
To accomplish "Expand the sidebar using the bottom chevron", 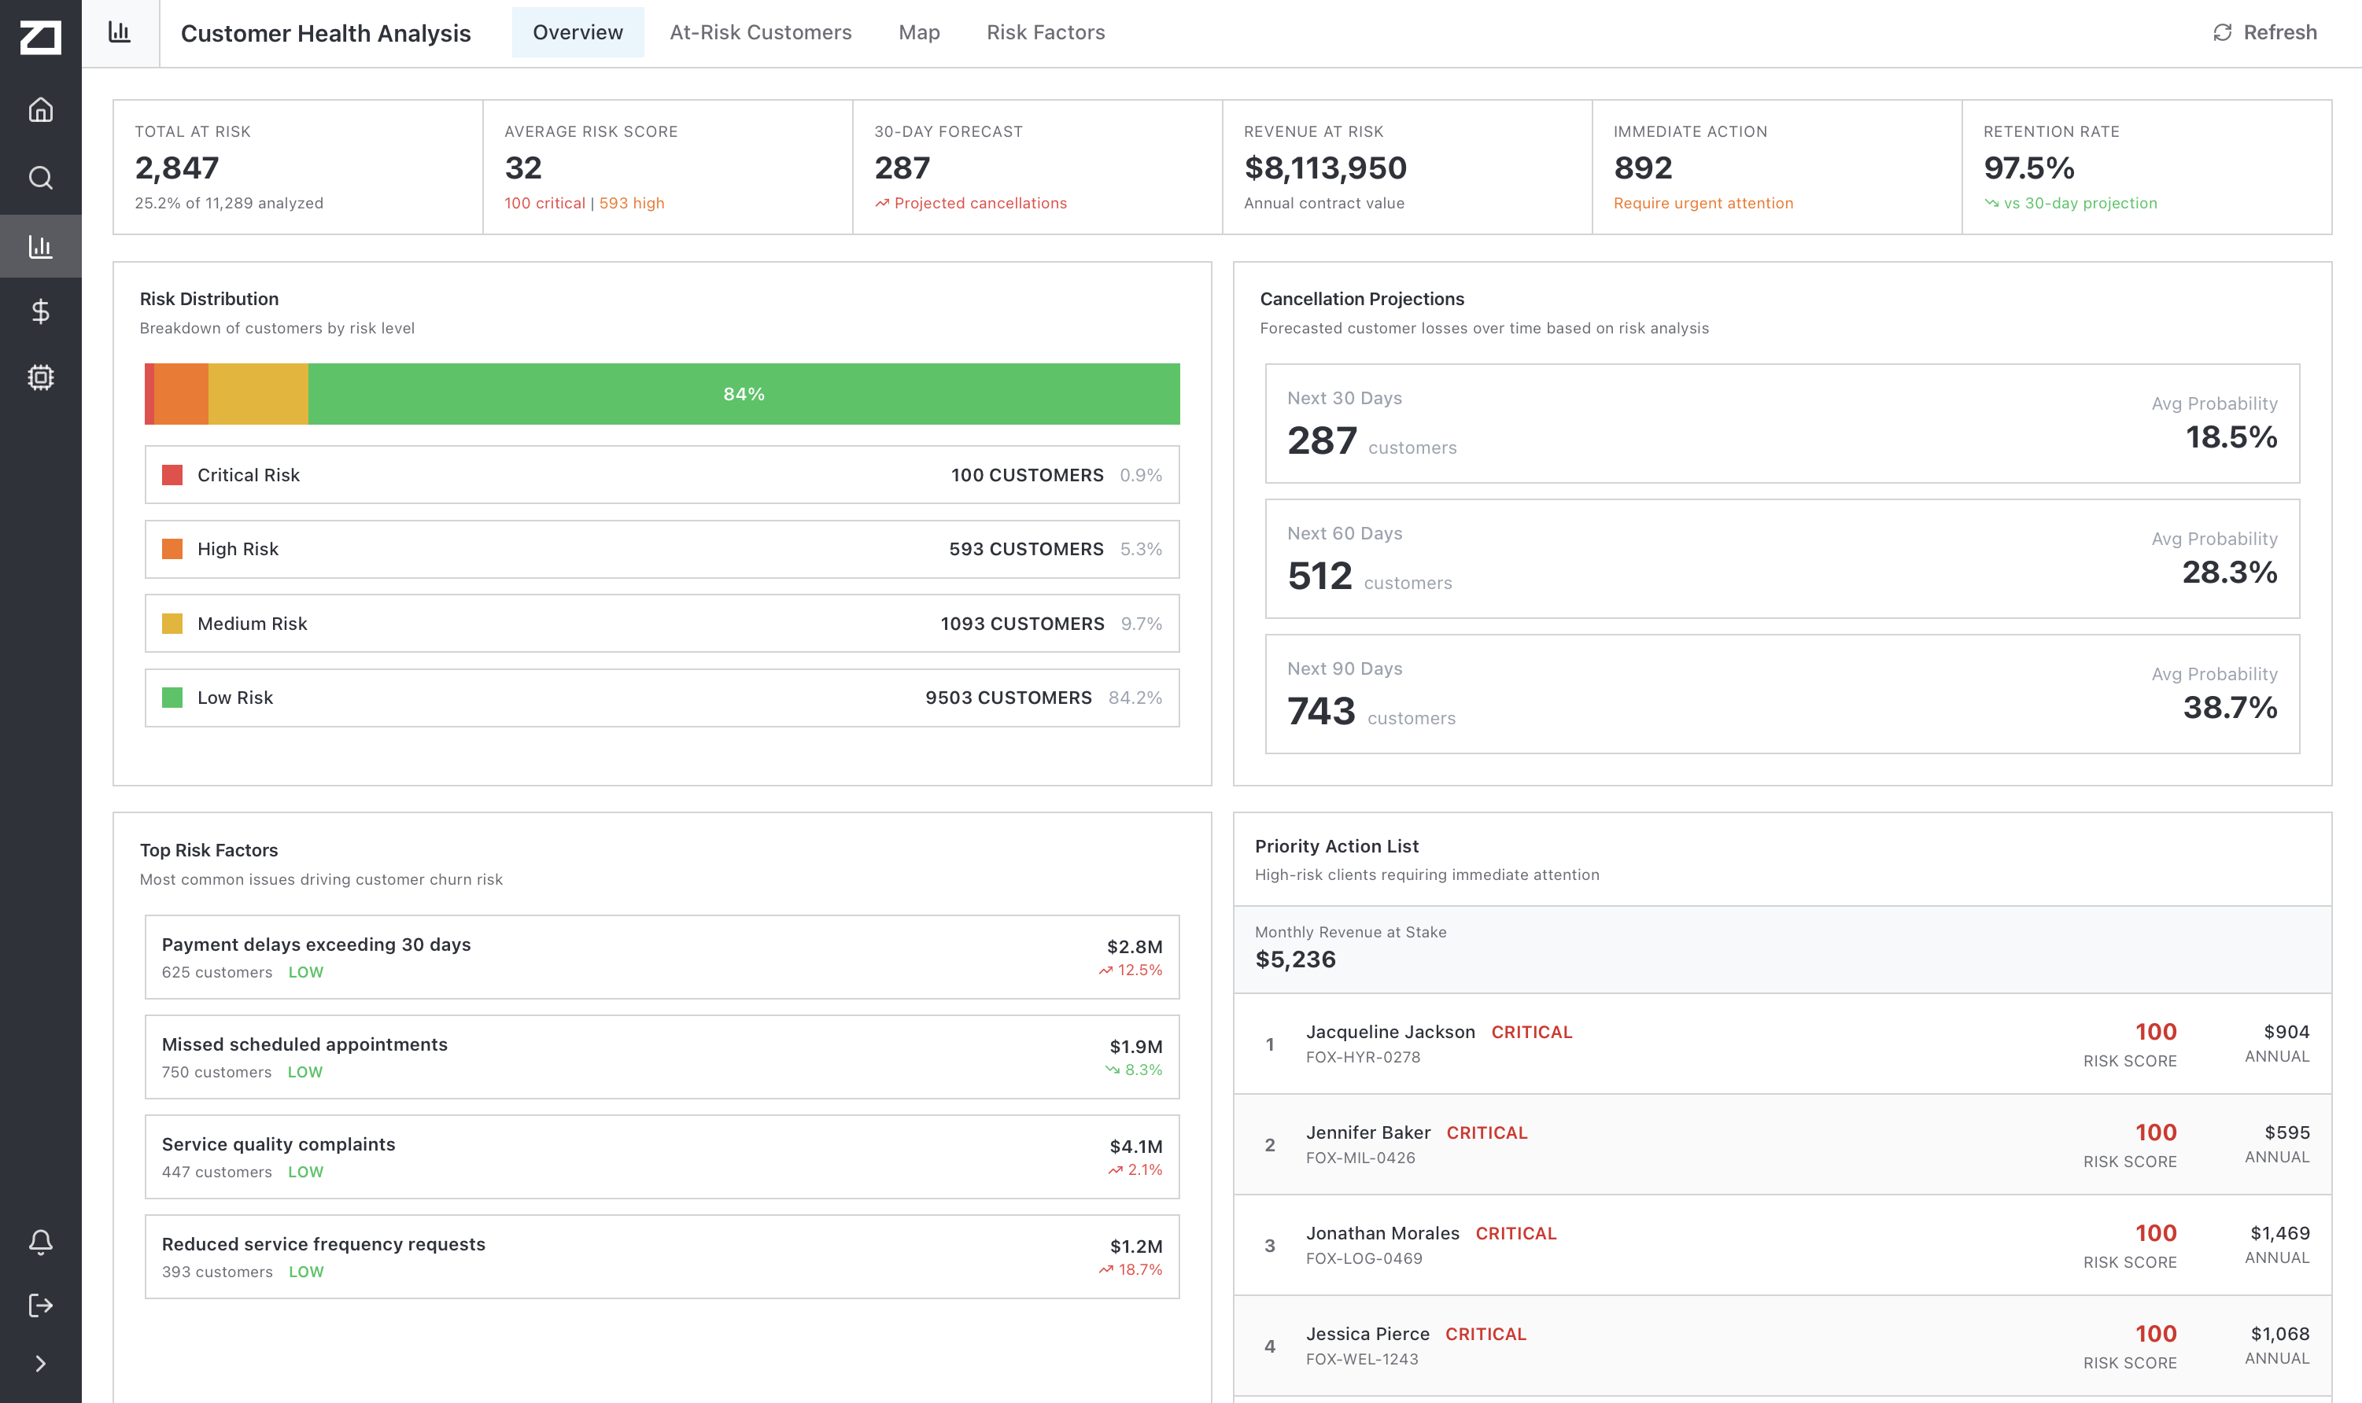I will pyautogui.click(x=41, y=1362).
